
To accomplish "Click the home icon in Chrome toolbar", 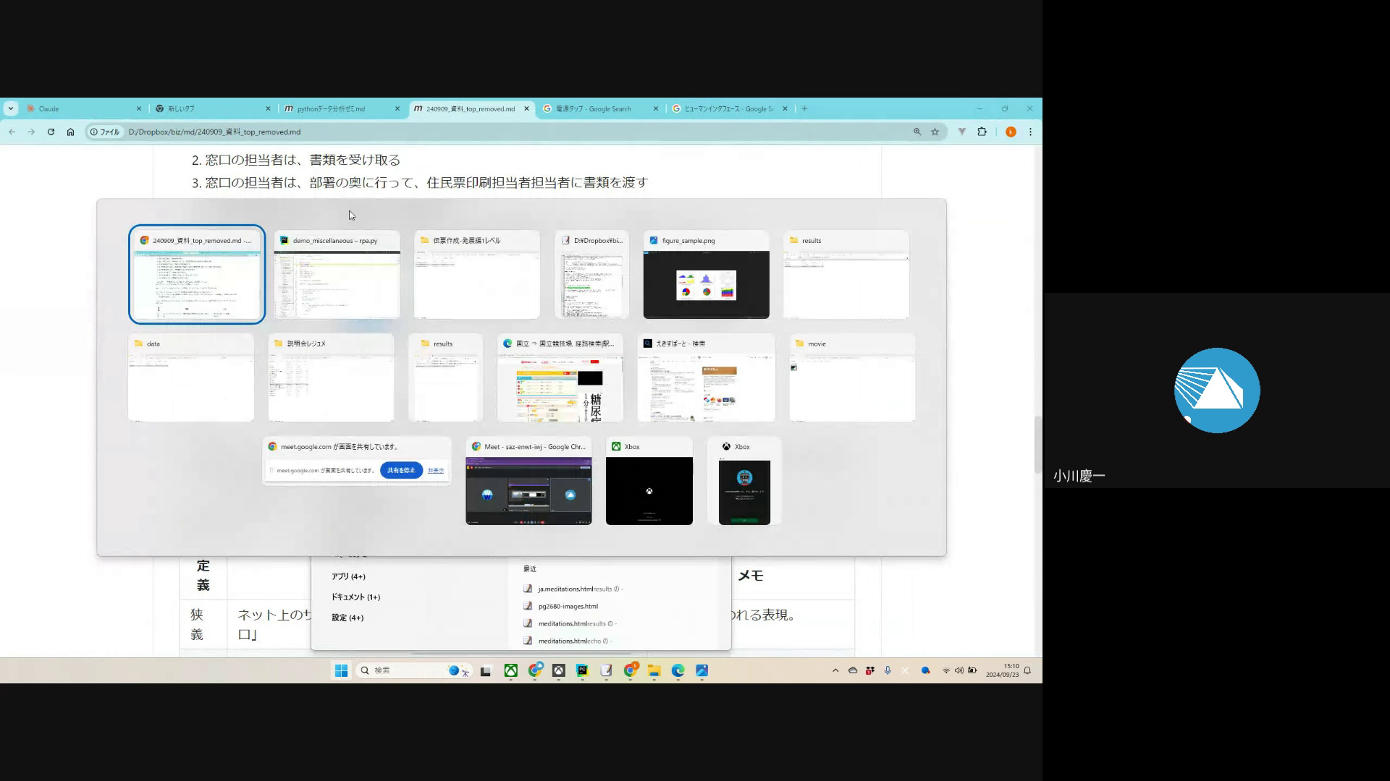I will click(x=70, y=132).
